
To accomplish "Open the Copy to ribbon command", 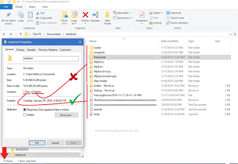I will 74,18.
